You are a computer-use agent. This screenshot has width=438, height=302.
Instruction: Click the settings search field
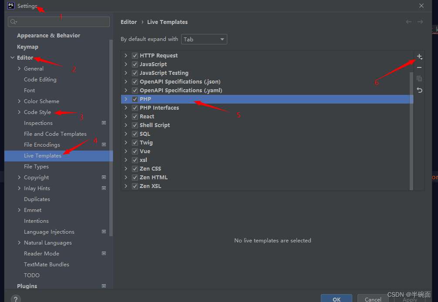pyautogui.click(x=59, y=22)
